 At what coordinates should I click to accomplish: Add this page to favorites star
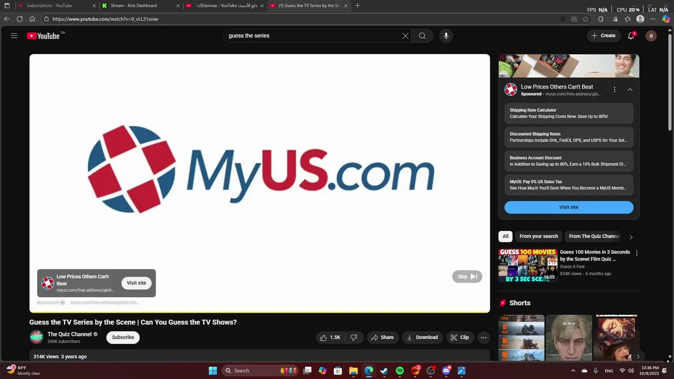pos(586,19)
